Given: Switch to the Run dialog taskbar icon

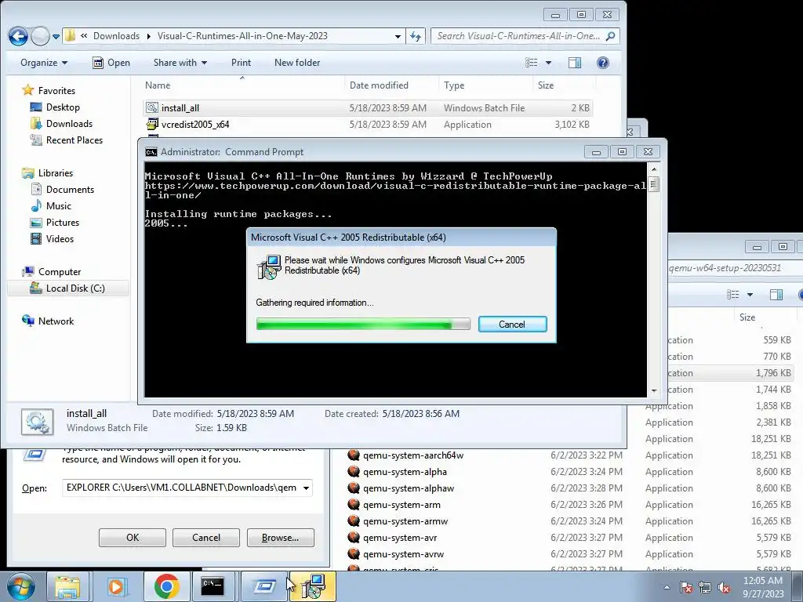Looking at the screenshot, I should [x=264, y=586].
